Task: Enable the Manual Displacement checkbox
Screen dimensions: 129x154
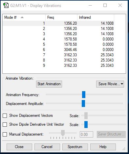Action: click(x=5, y=134)
